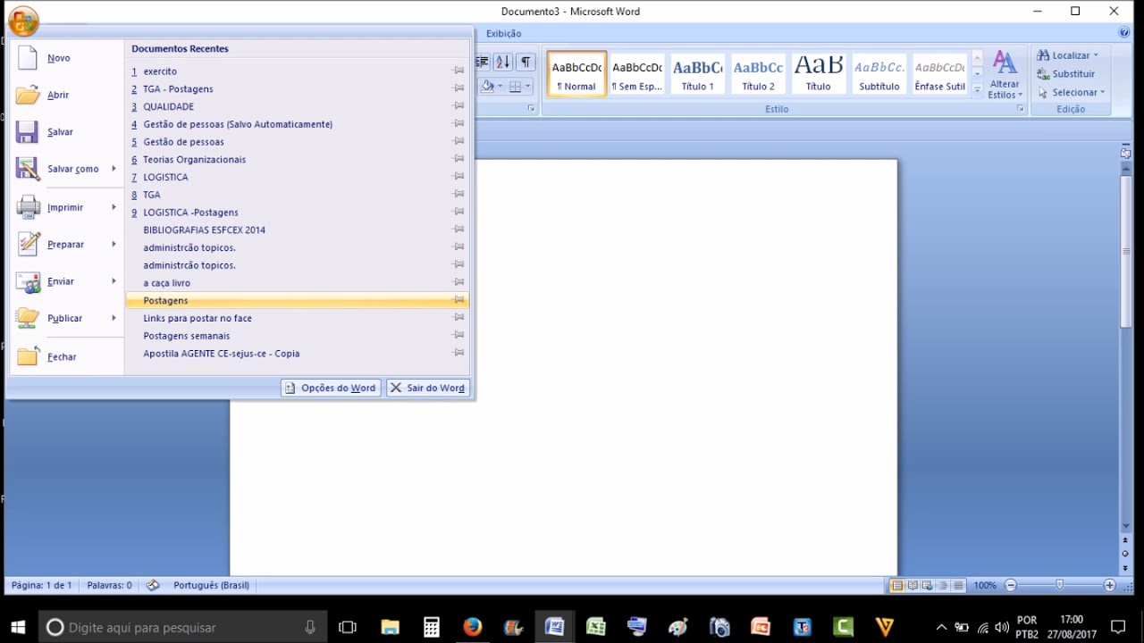
Task: Open the shading color dropdown arrow
Action: (500, 87)
